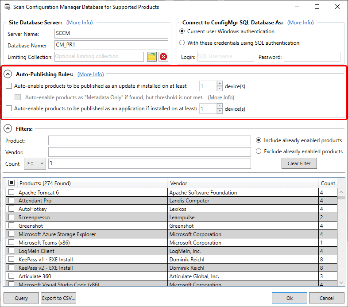The image size is (348, 307).
Task: Sort by Count column header
Action: [328, 183]
